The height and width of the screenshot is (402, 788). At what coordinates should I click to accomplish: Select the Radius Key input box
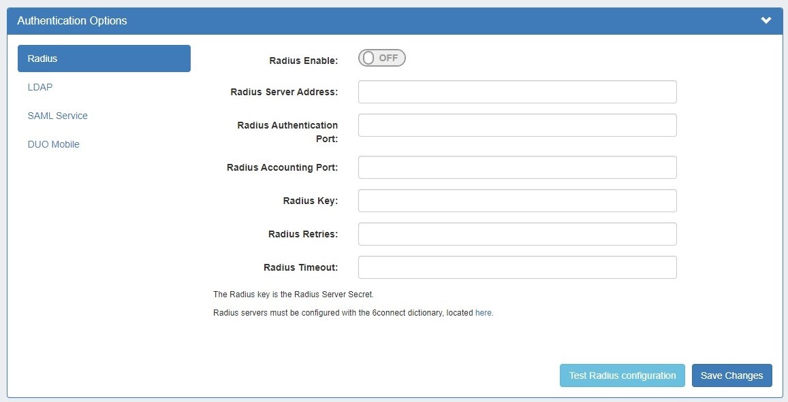(x=516, y=201)
